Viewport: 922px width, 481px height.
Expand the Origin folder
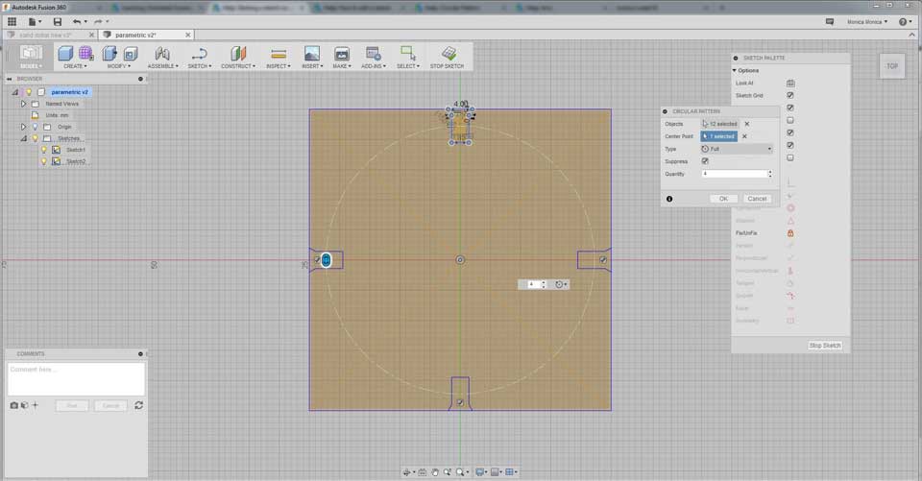click(23, 127)
